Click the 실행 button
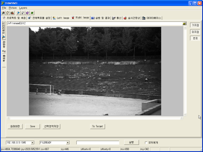 point(131,142)
